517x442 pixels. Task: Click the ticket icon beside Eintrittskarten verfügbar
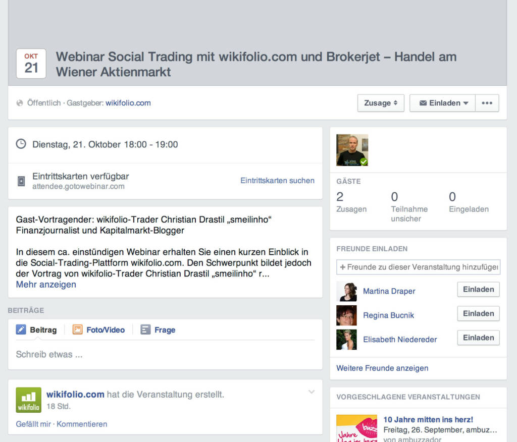tap(21, 181)
